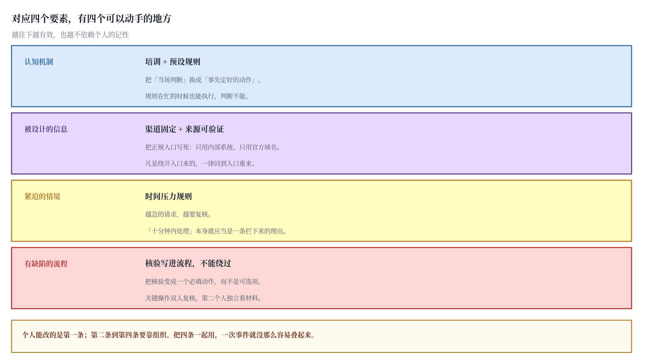Image resolution: width=646 pixels, height=363 pixels.
Task: Click the heading 核验写进流程，不能绕过
Action: coord(188,263)
